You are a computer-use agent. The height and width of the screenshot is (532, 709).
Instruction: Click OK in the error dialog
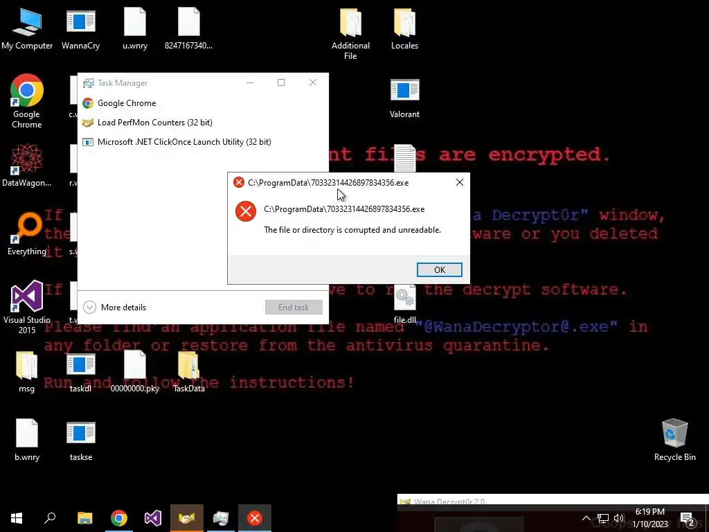(x=440, y=269)
